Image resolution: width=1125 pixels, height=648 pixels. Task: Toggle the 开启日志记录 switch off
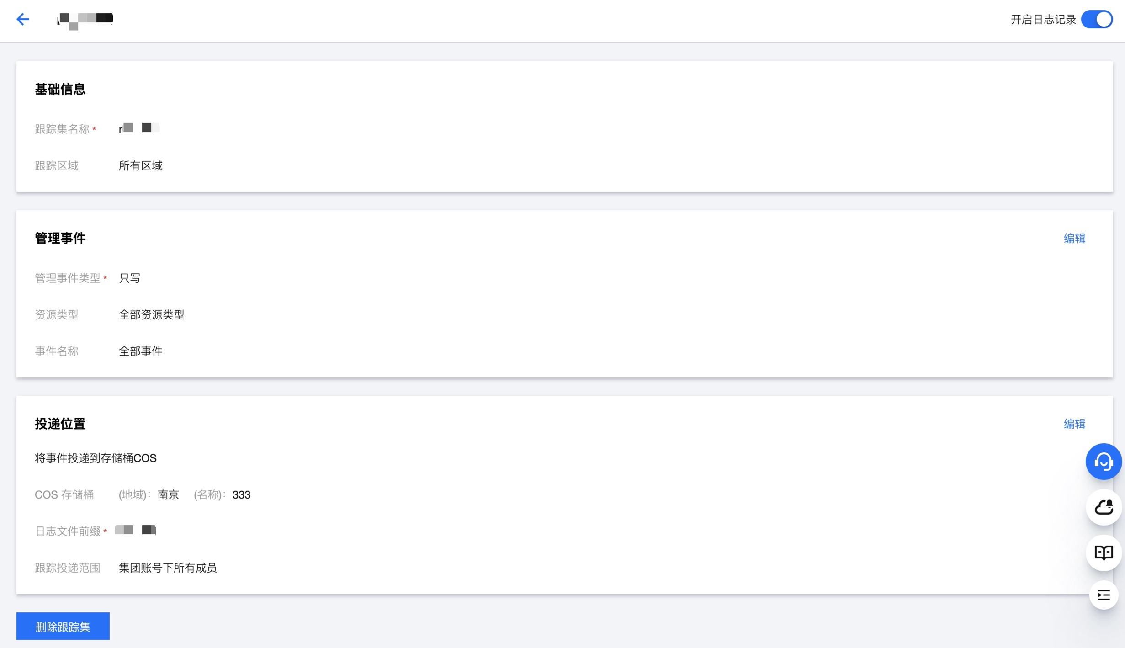tap(1097, 20)
